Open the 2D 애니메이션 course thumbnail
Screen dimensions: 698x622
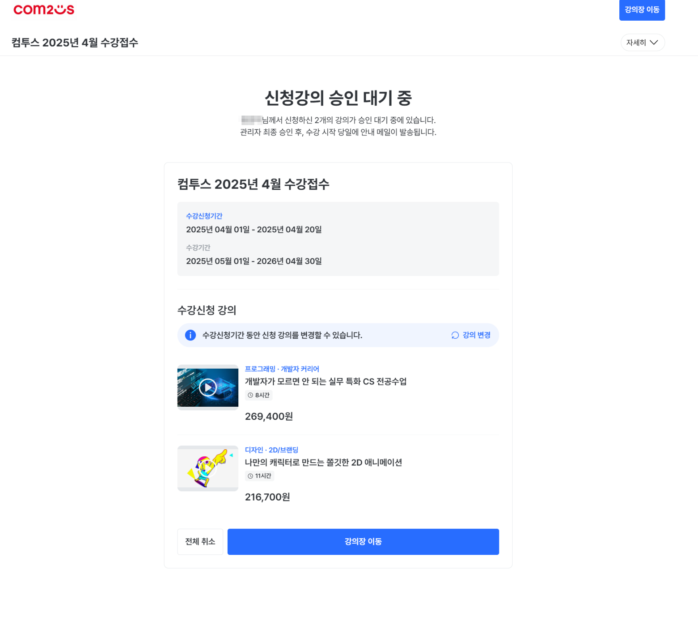(208, 468)
